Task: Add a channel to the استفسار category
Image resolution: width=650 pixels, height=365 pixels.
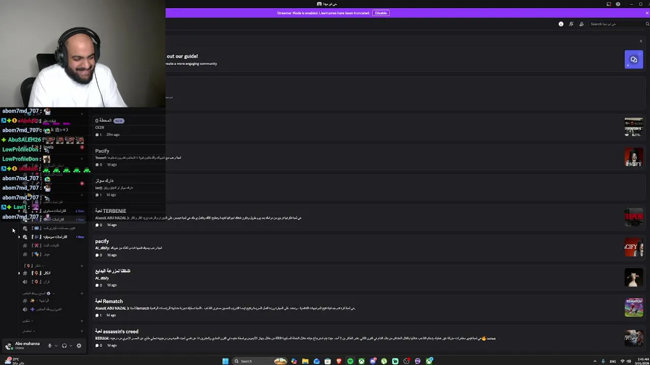Action: point(82,331)
